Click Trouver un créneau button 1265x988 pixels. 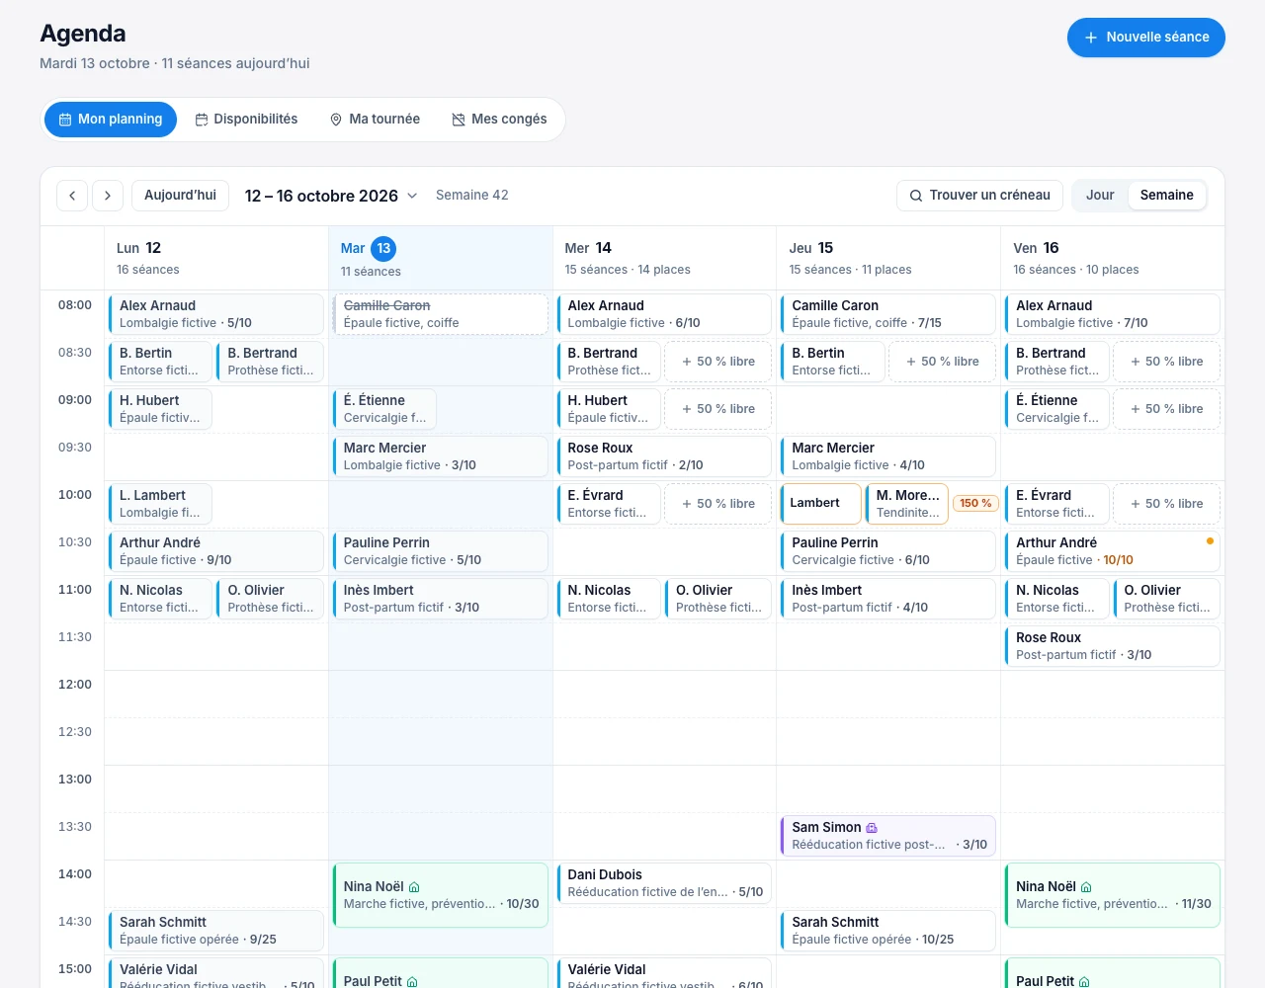(980, 196)
